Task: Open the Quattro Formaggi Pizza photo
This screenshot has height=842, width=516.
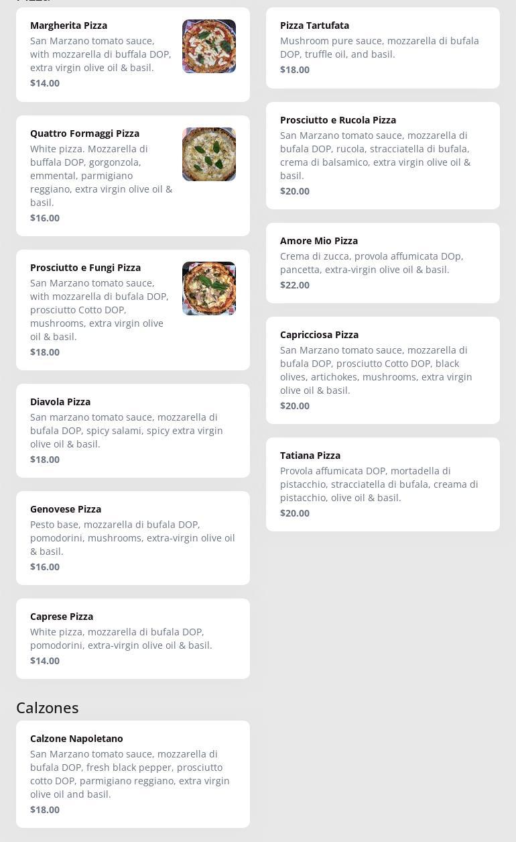Action: coord(209,154)
